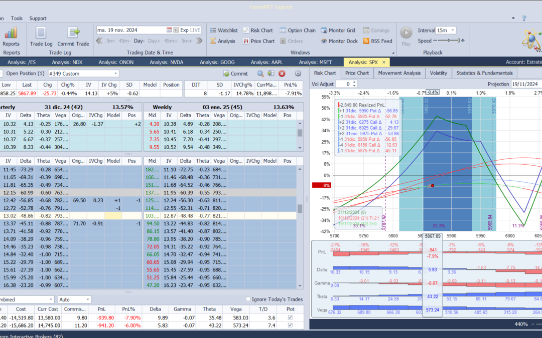The width and height of the screenshot is (542, 338).
Task: Enable Ignore Today's Trades checkbox
Action: [x=248, y=299]
